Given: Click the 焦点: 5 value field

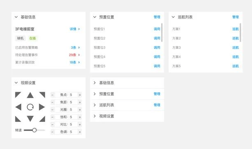Looking at the screenshot, I should [x=66, y=95].
